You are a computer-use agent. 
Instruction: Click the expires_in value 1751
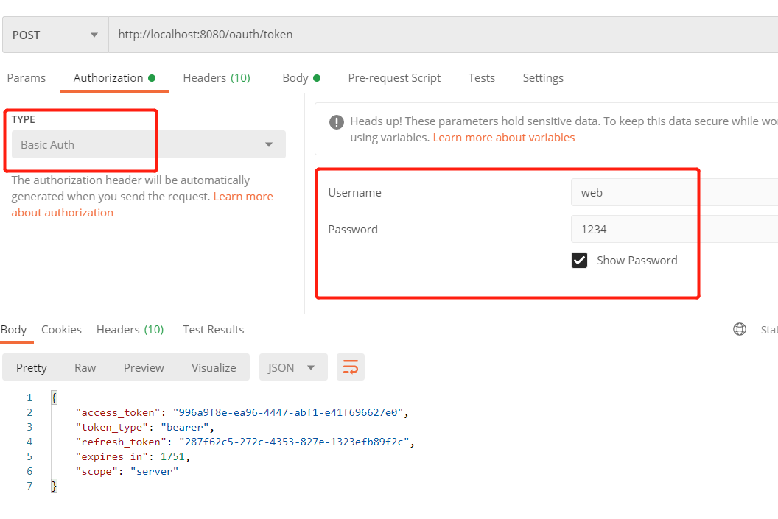pos(172,456)
